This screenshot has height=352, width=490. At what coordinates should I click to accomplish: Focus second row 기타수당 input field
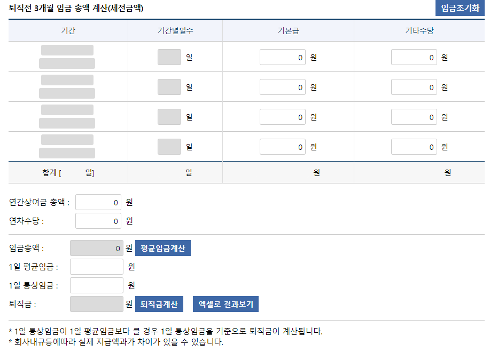pyautogui.click(x=414, y=87)
